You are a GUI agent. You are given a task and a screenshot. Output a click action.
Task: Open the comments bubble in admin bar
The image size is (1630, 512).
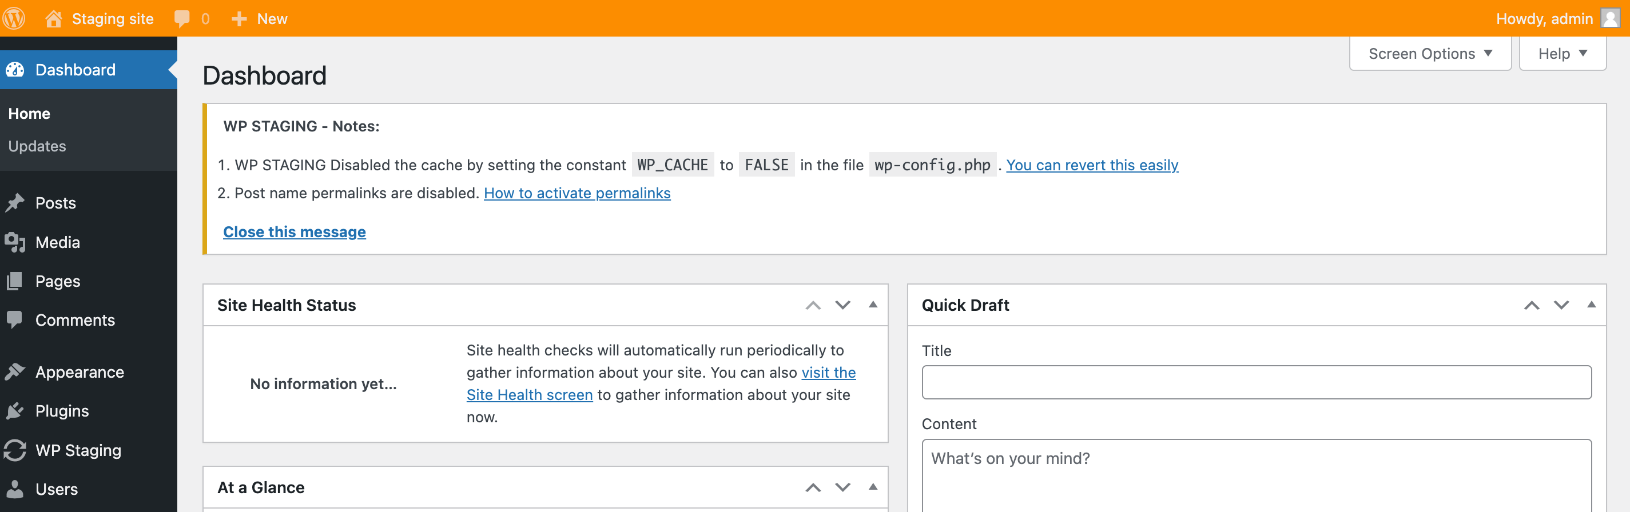coord(182,18)
